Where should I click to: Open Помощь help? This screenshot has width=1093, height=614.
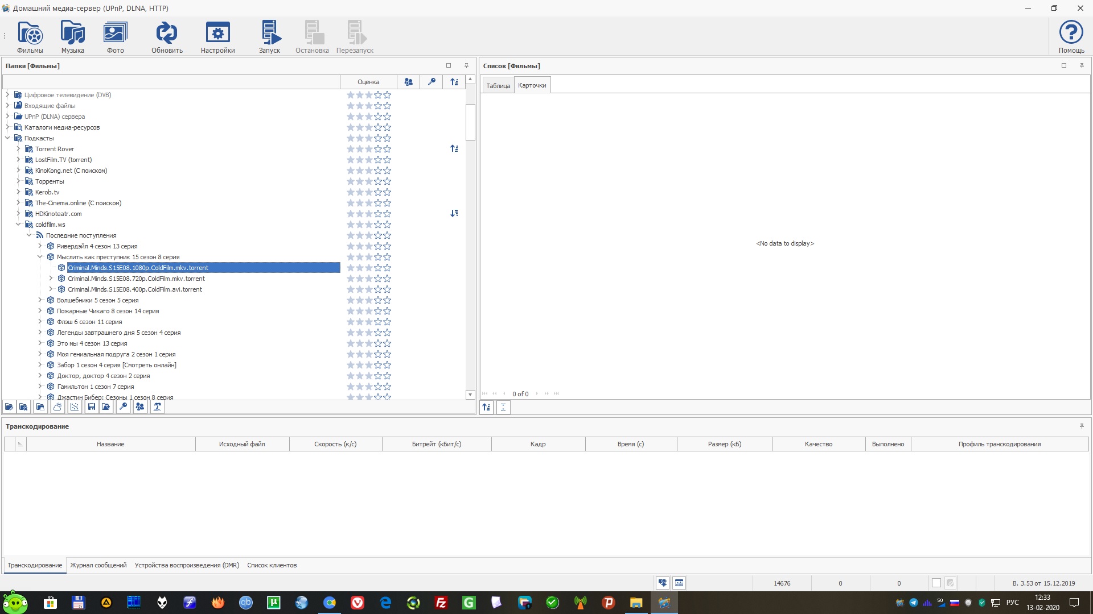point(1071,37)
